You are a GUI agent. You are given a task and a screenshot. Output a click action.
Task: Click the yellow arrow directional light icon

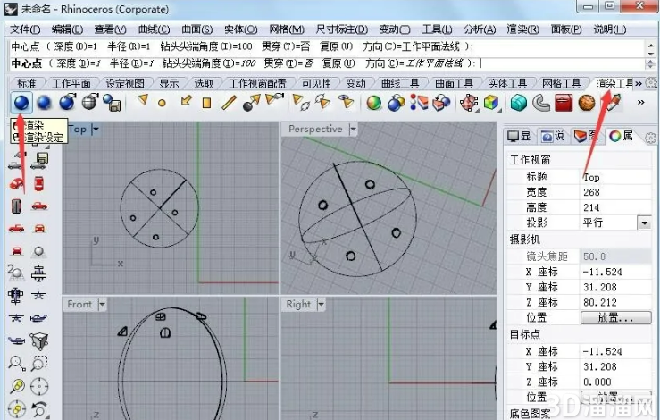click(x=185, y=101)
